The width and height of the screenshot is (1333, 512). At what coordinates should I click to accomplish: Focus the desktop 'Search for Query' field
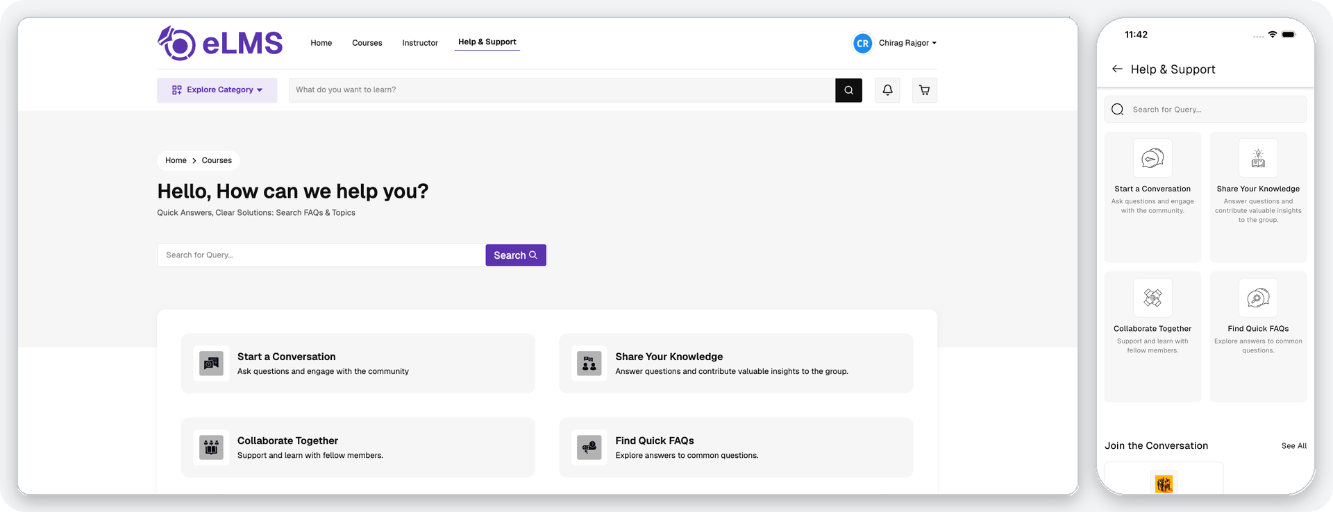click(x=321, y=255)
